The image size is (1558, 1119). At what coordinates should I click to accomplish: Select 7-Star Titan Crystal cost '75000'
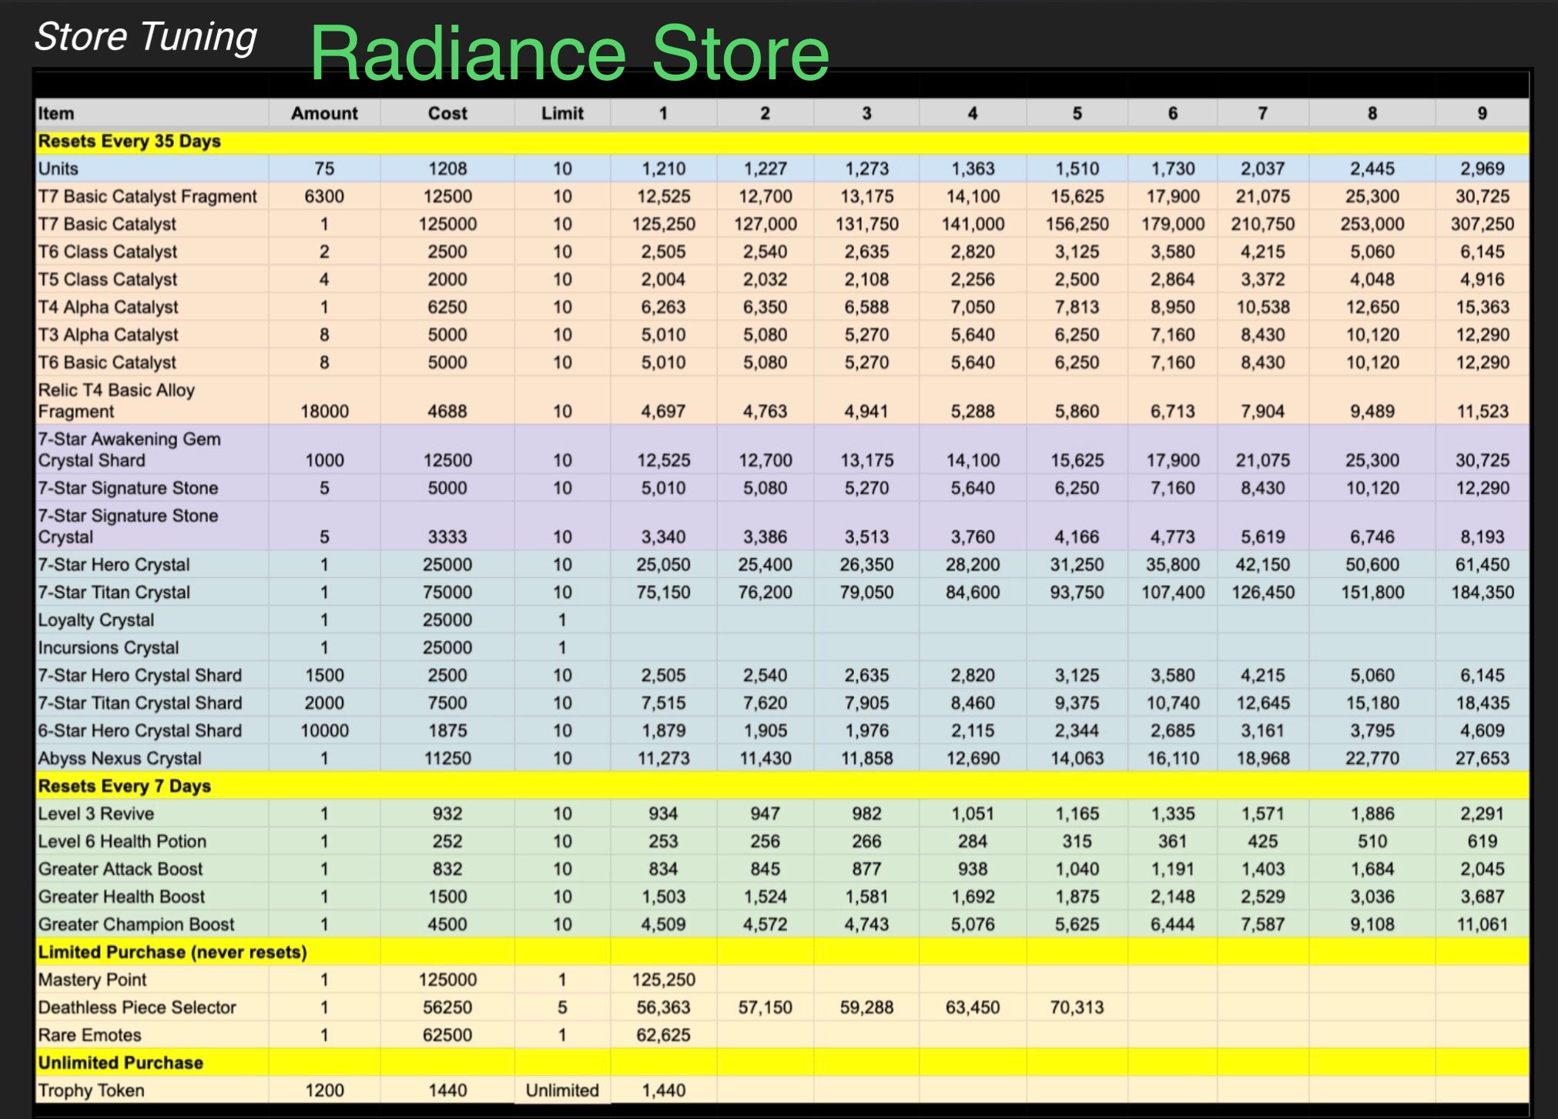pyautogui.click(x=447, y=593)
